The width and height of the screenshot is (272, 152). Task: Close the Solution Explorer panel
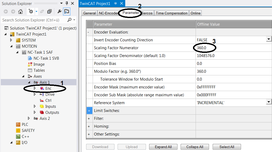[72, 3]
